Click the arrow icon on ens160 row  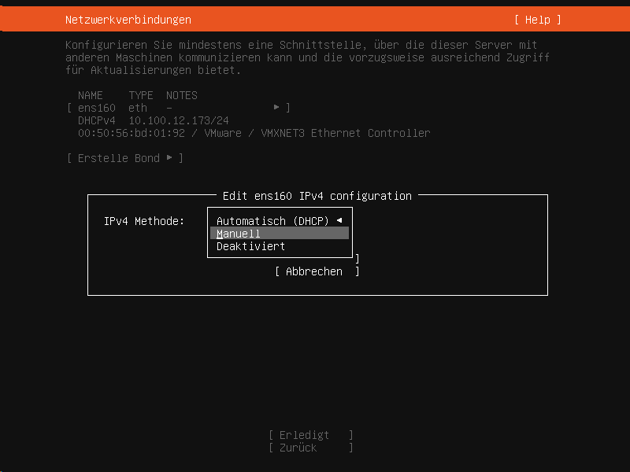tap(276, 108)
